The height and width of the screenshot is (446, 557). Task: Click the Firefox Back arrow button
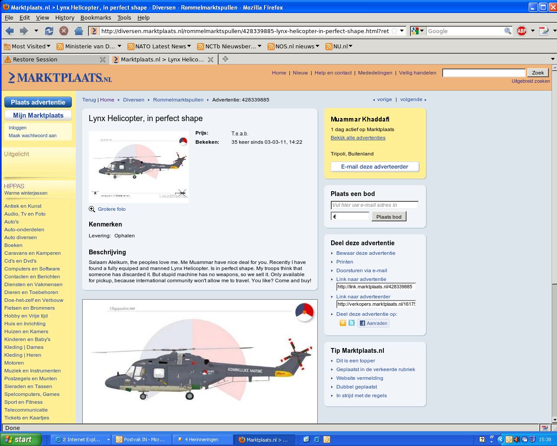coord(10,31)
